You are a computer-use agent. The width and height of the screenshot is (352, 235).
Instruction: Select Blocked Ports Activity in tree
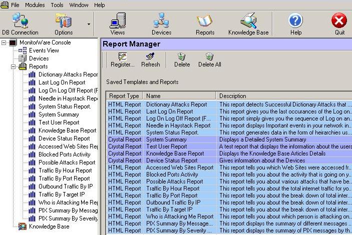(x=65, y=154)
